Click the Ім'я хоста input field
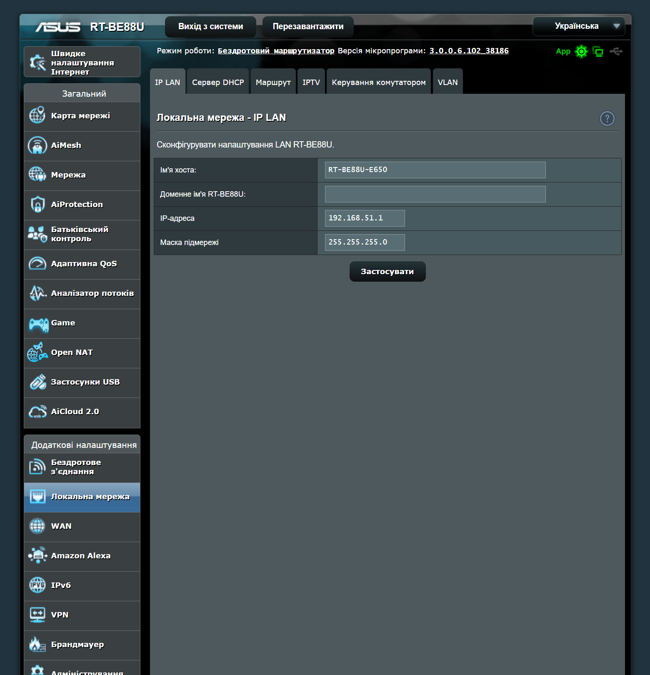This screenshot has width=650, height=675. 435,170
